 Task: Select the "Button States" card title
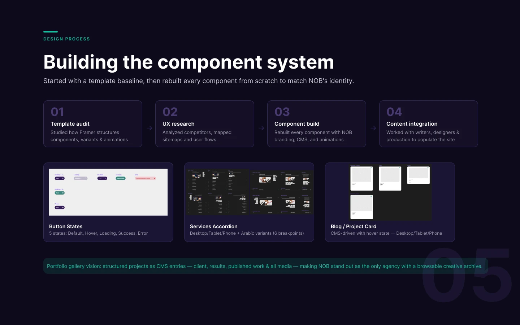(x=66, y=226)
